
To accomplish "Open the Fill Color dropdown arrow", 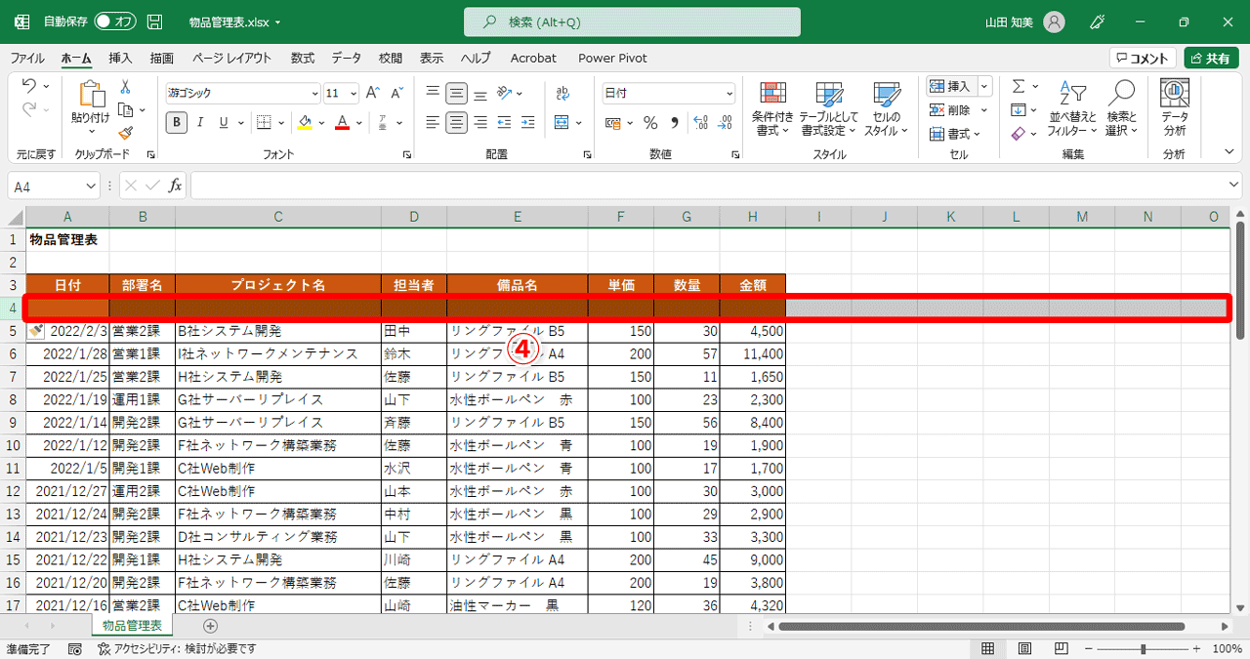I will pos(320,122).
